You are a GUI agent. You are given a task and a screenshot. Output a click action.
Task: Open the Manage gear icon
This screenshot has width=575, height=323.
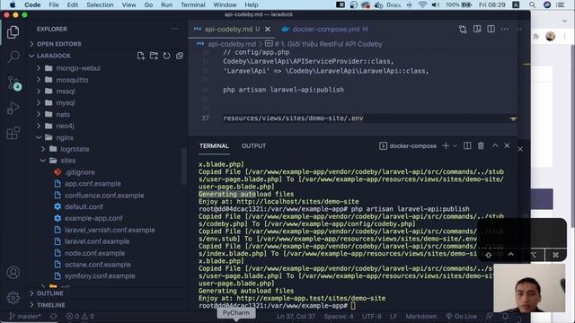coord(13,297)
